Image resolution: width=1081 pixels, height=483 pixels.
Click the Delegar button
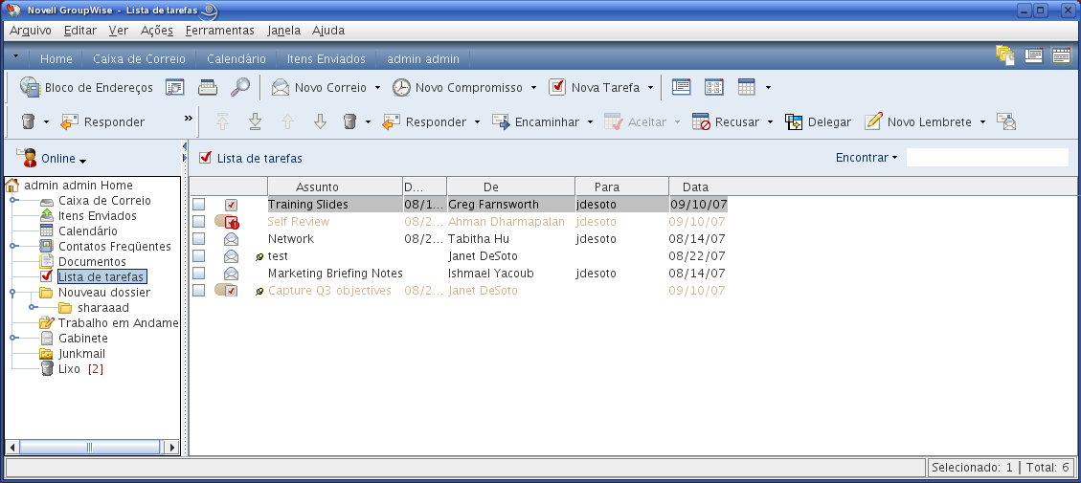[819, 122]
